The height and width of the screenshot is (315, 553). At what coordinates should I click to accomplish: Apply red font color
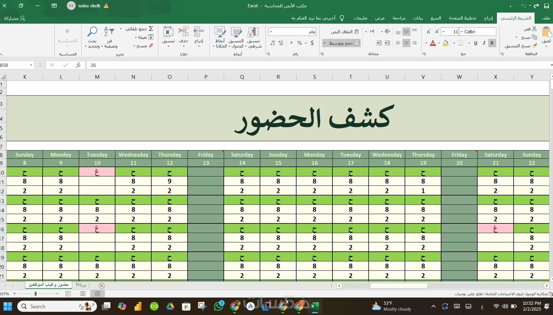pyautogui.click(x=433, y=43)
